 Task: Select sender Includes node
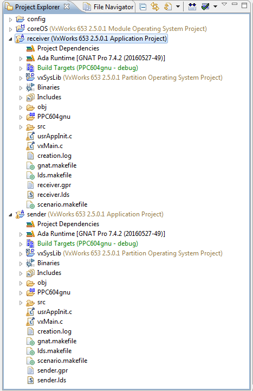[49, 273]
